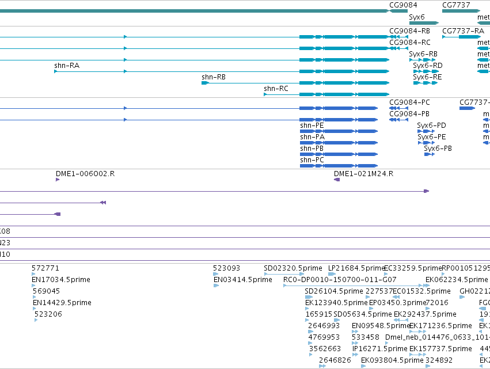The width and height of the screenshot is (490, 369).
Task: Click the teal Syx6 gene bar
Action: 424,23
